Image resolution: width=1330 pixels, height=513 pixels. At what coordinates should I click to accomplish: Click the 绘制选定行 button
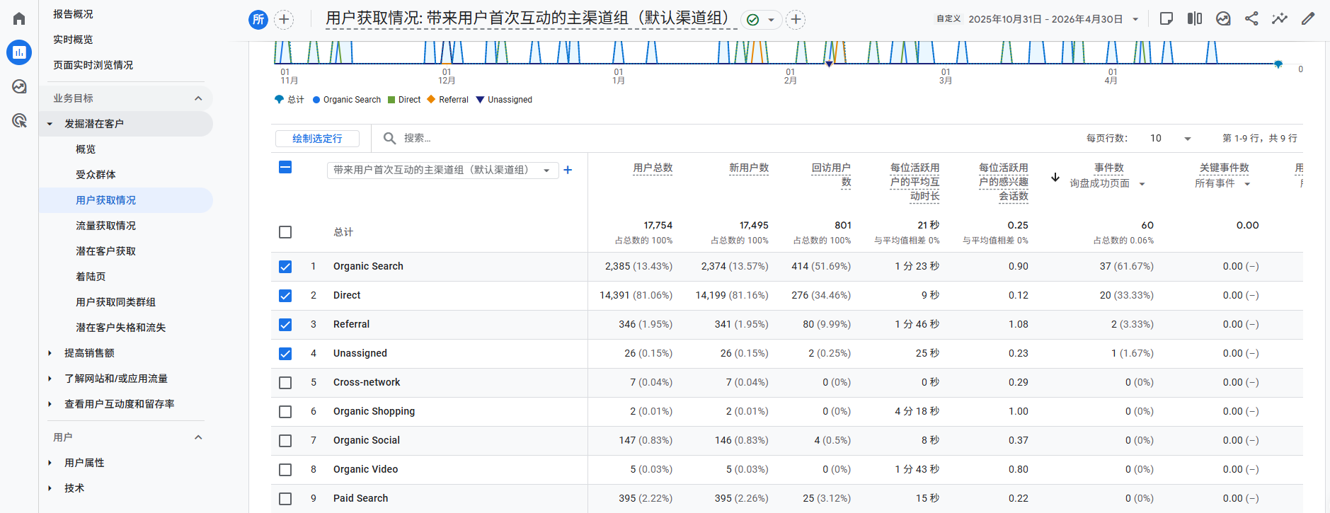[317, 139]
